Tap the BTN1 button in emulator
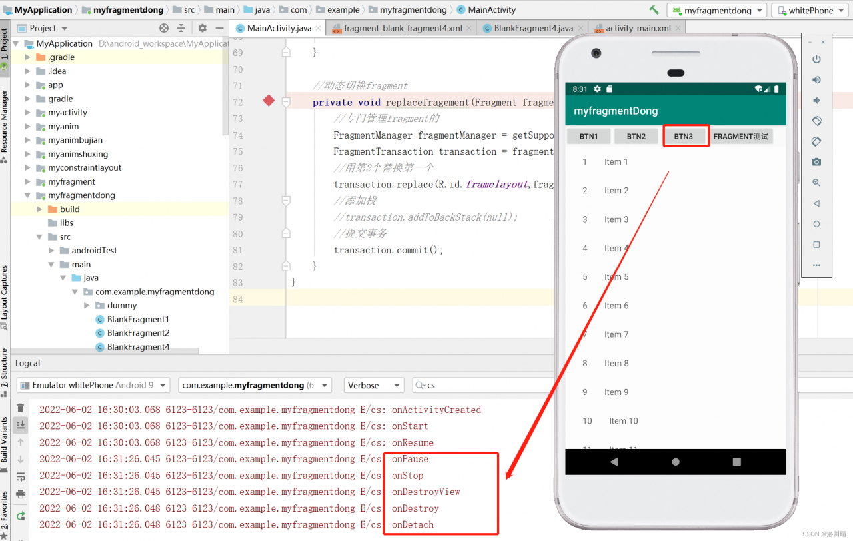 pyautogui.click(x=588, y=136)
